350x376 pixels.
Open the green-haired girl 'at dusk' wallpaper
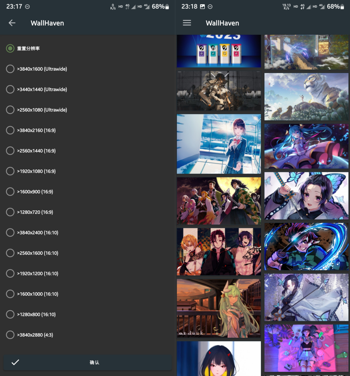point(219,308)
